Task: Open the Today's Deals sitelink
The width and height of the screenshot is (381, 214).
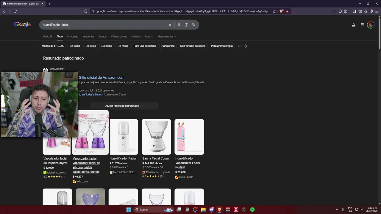Action: (x=90, y=95)
